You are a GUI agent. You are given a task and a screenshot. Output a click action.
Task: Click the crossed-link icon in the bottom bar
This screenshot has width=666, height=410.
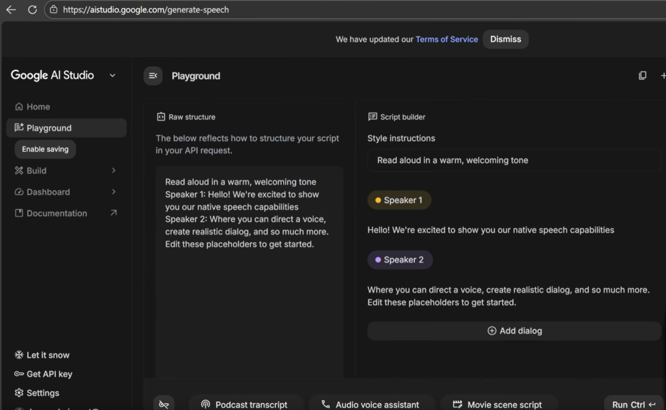tap(163, 404)
